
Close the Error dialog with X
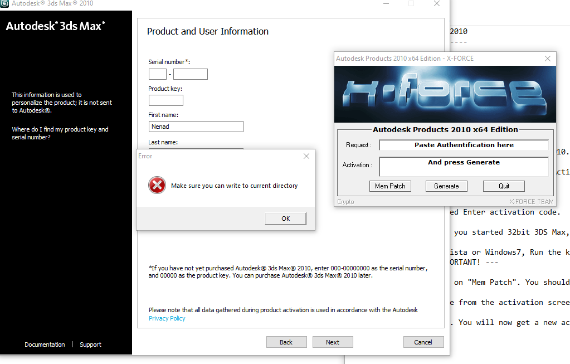click(x=306, y=156)
